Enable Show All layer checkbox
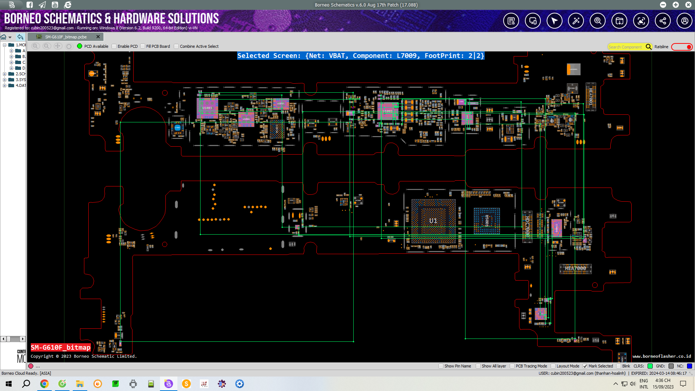Viewport: 695px width, 391px height. pos(478,366)
